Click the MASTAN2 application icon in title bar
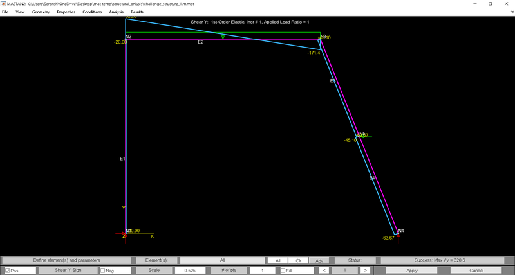The image size is (515, 275). 4,4
